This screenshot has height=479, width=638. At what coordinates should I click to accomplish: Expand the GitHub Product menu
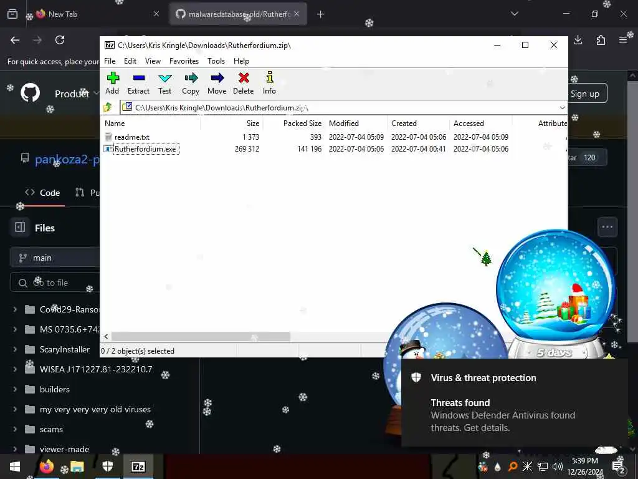(77, 94)
